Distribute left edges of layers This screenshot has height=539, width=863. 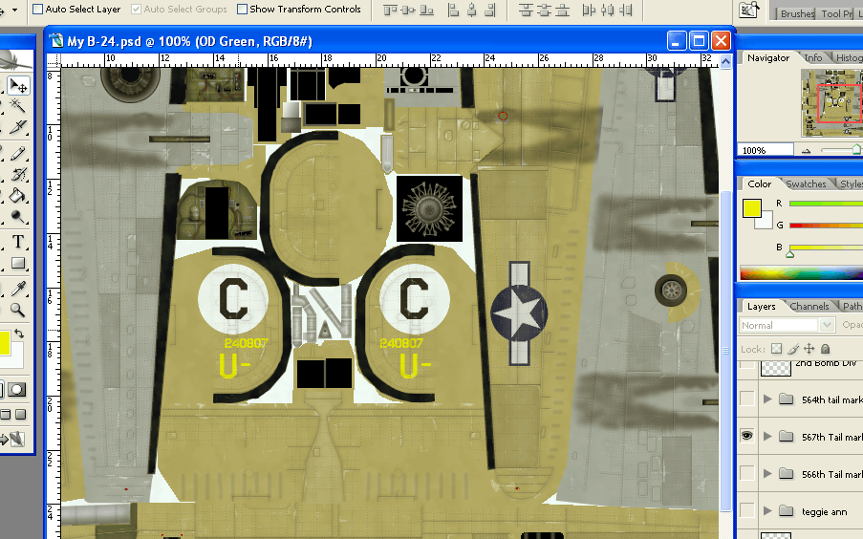click(x=589, y=10)
